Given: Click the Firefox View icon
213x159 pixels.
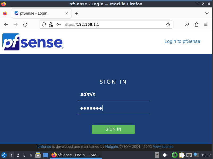Looking at the screenshot, I should [x=5, y=13].
